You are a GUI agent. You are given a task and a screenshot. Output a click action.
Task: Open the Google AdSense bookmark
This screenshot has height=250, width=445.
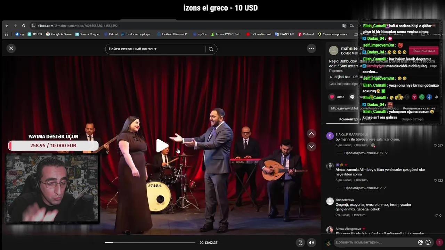tap(59, 34)
